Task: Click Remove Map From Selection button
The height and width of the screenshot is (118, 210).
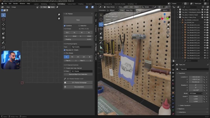Action: tap(78, 74)
